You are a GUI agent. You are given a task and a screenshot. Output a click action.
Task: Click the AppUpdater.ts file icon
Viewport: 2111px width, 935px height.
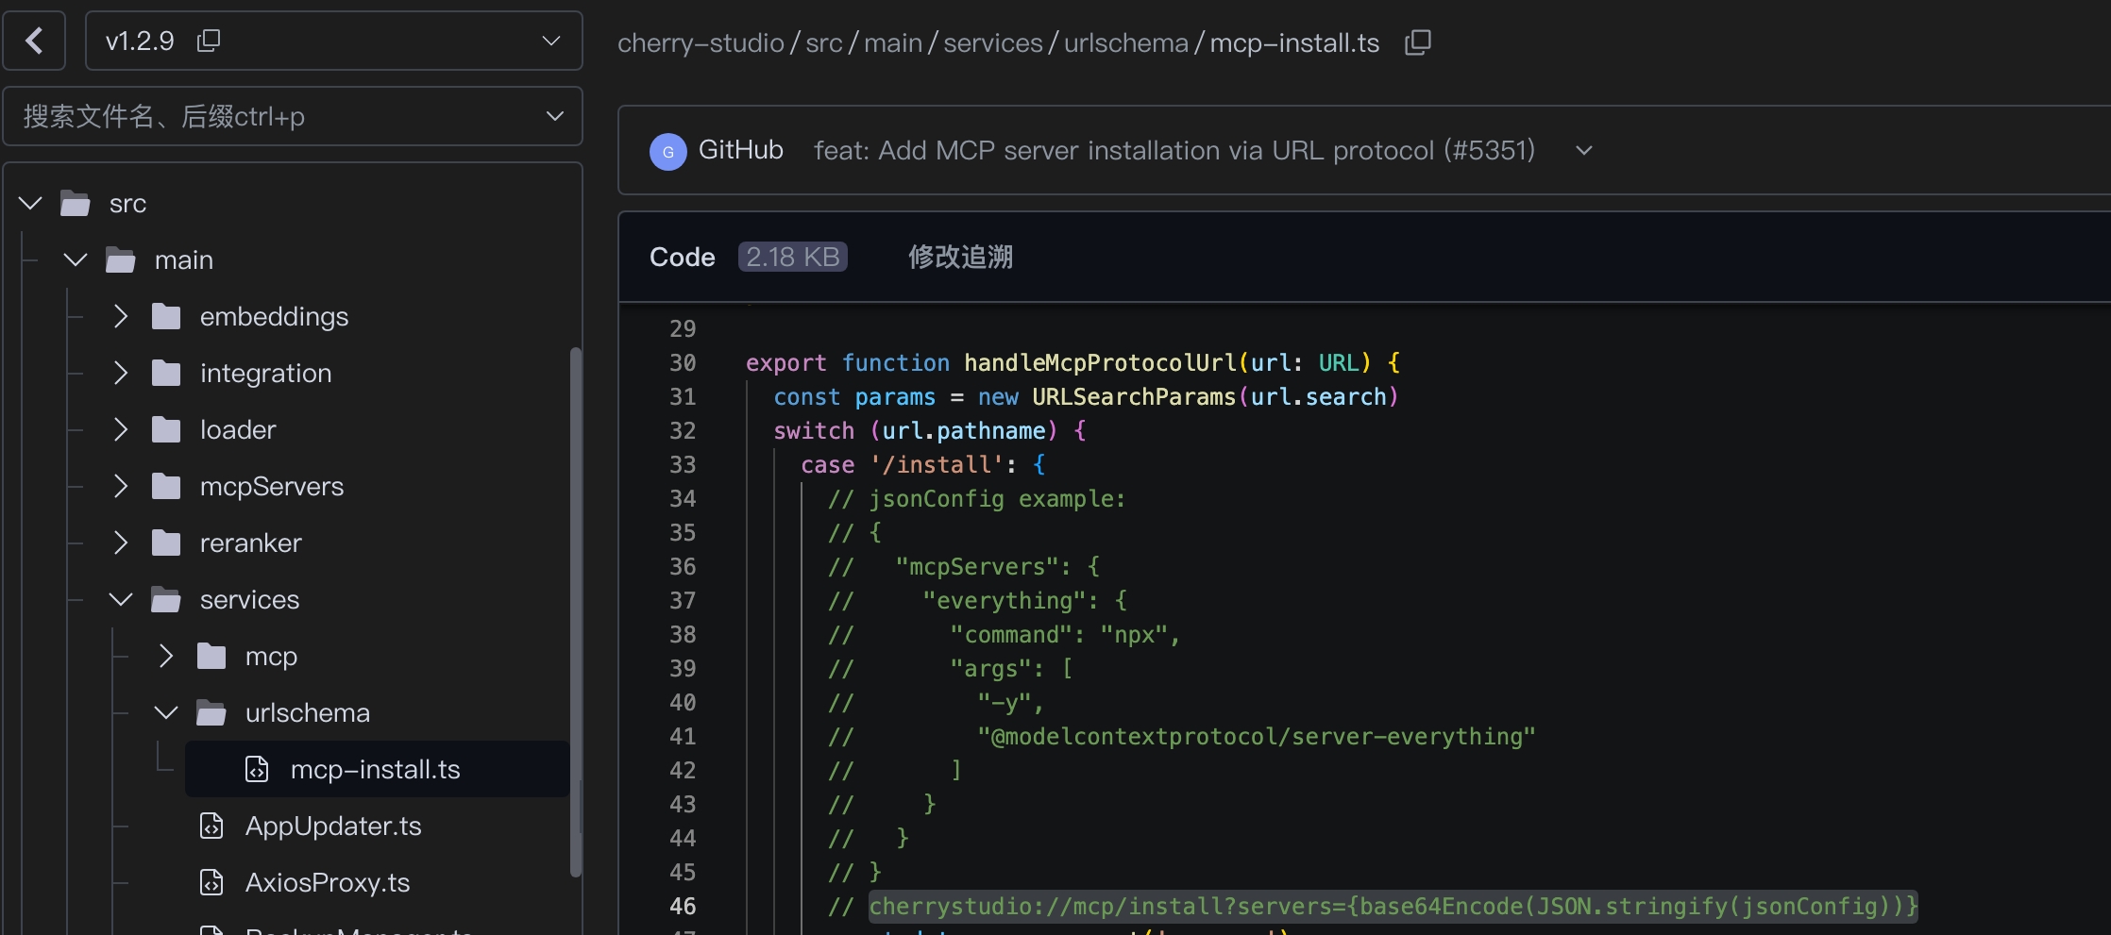click(x=211, y=826)
